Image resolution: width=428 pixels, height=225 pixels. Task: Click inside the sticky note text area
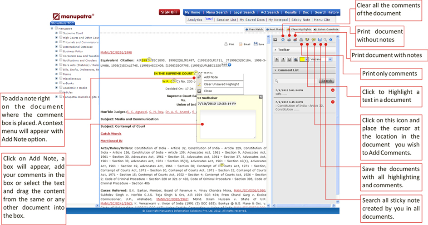click(228, 124)
